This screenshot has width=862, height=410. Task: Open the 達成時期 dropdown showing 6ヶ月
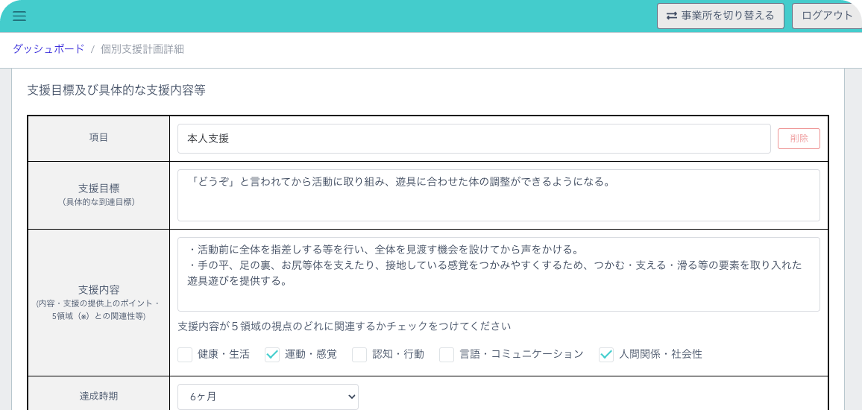268,397
